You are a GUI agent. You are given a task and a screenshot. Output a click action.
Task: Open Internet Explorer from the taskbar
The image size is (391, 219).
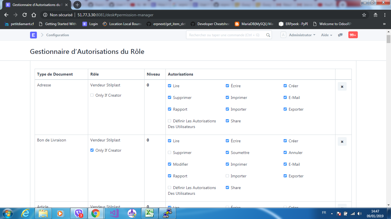tap(25, 213)
